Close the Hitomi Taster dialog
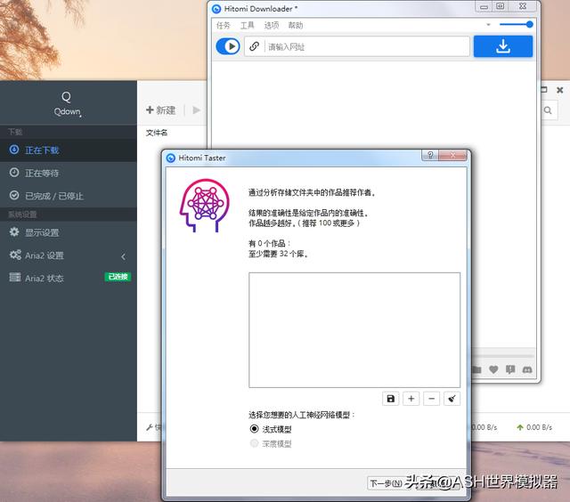This screenshot has width=570, height=502. [453, 156]
